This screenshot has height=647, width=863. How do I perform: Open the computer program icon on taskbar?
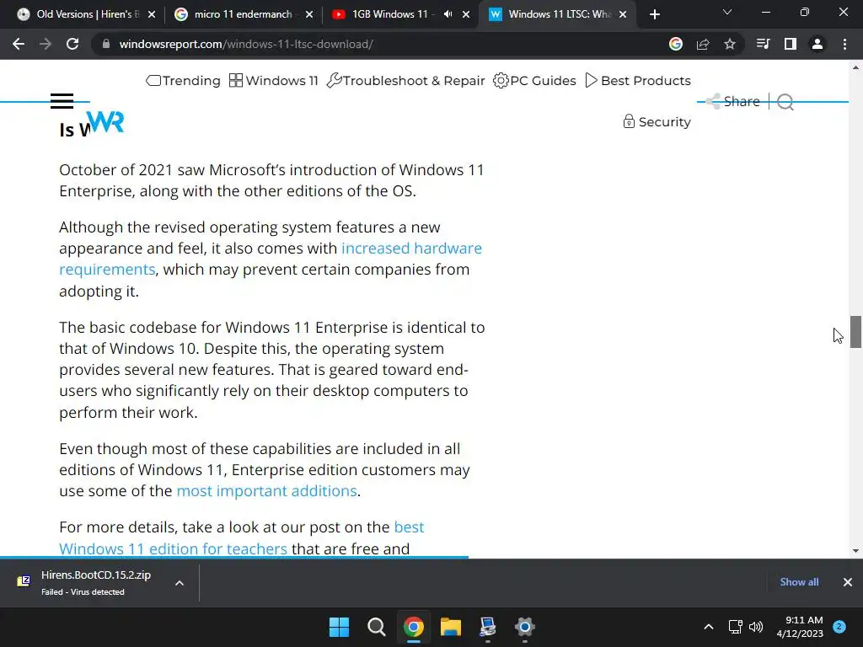[x=488, y=627]
